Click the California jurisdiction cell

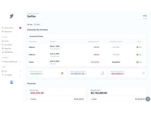click(x=32, y=55)
